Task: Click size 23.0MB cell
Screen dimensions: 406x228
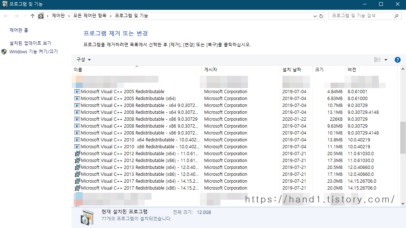Action: point(335,181)
